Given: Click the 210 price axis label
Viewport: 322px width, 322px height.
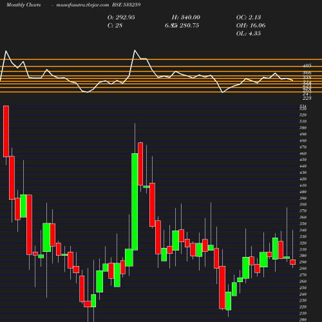Looking at the screenshot, I should (303, 314).
